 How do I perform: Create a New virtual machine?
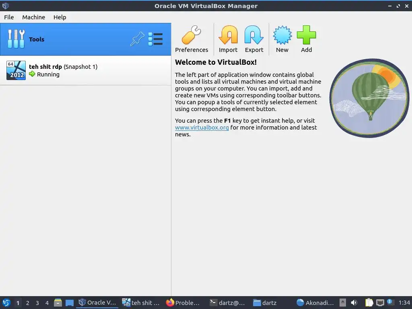coord(282,39)
